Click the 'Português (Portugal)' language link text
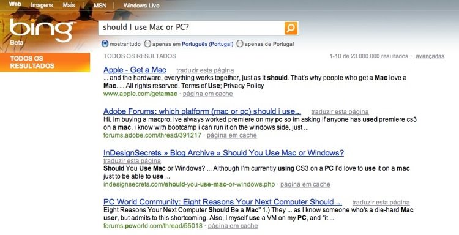Screen dimensions: 459x235 pos(207,44)
